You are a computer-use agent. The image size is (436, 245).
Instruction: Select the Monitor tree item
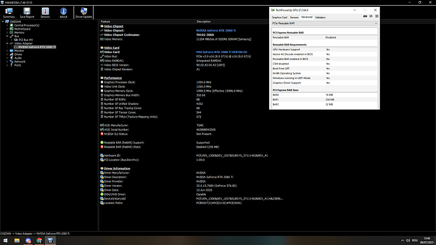[19, 51]
